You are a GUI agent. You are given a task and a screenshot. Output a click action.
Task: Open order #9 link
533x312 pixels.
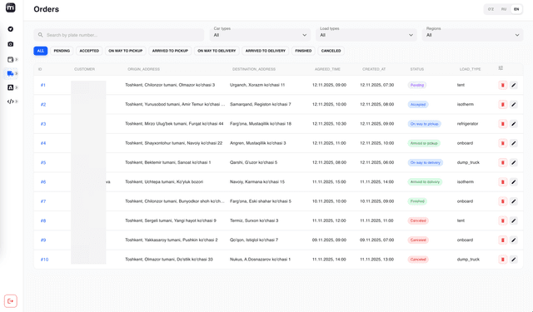point(43,240)
